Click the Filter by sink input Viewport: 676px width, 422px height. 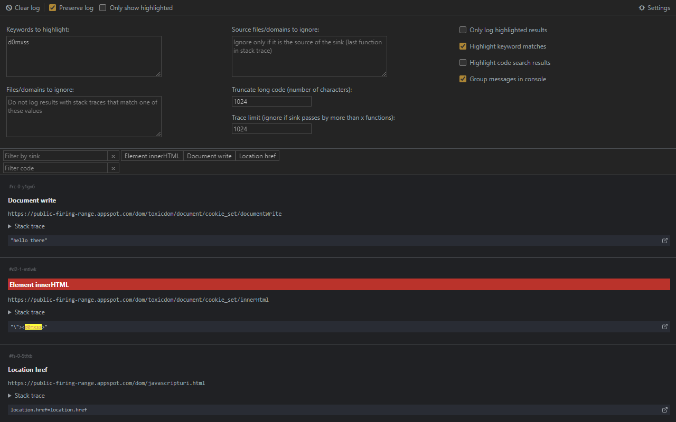pyautogui.click(x=55, y=156)
